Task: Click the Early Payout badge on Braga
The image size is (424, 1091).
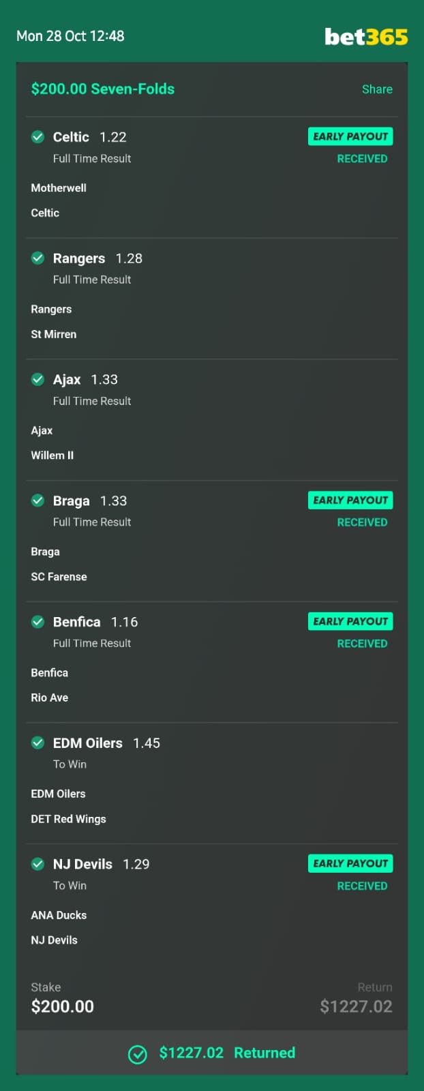Action: tap(350, 500)
